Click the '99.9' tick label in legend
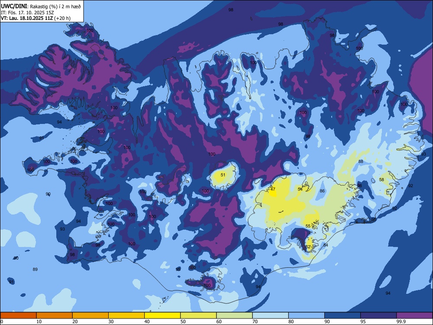 [x=401, y=322]
